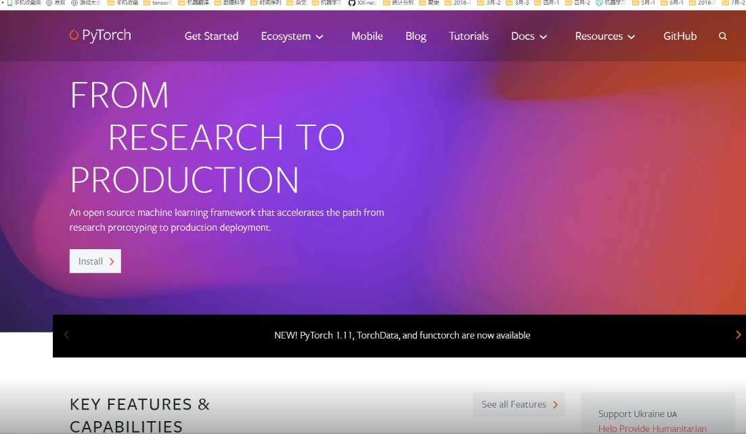Screen dimensions: 746x434
Task: Show previous announcement with left arrow
Action: pos(66,334)
